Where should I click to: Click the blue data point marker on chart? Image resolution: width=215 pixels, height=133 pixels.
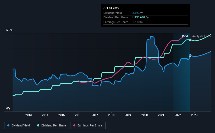point(190,56)
